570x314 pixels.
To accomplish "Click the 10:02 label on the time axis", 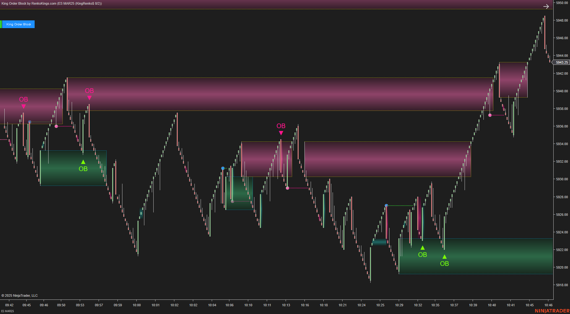I will pyautogui.click(x=174, y=305).
